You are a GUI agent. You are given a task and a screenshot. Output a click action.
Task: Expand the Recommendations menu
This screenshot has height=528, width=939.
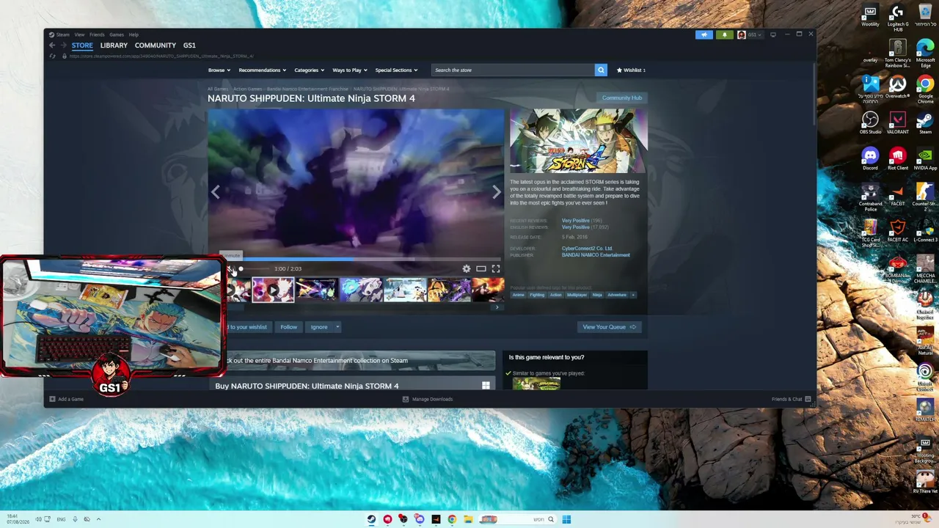[263, 70]
